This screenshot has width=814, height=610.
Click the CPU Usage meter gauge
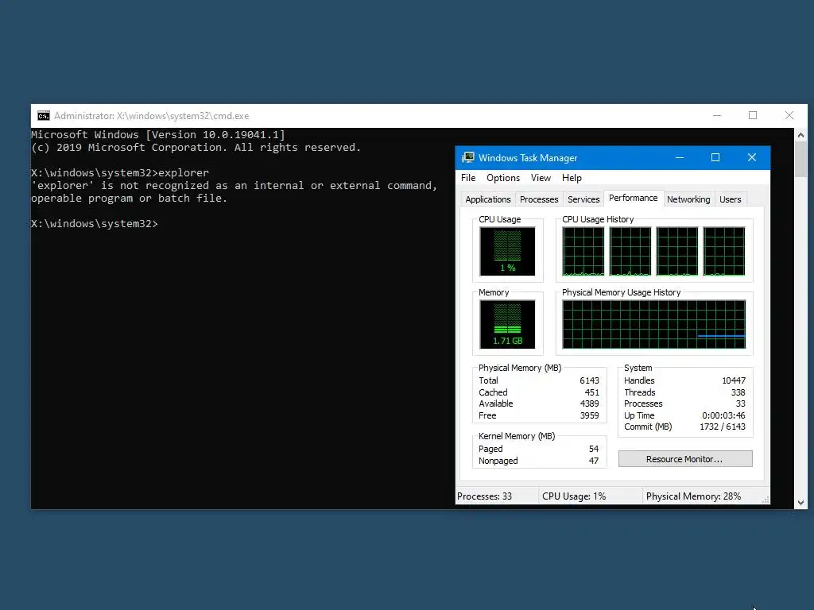click(x=507, y=252)
